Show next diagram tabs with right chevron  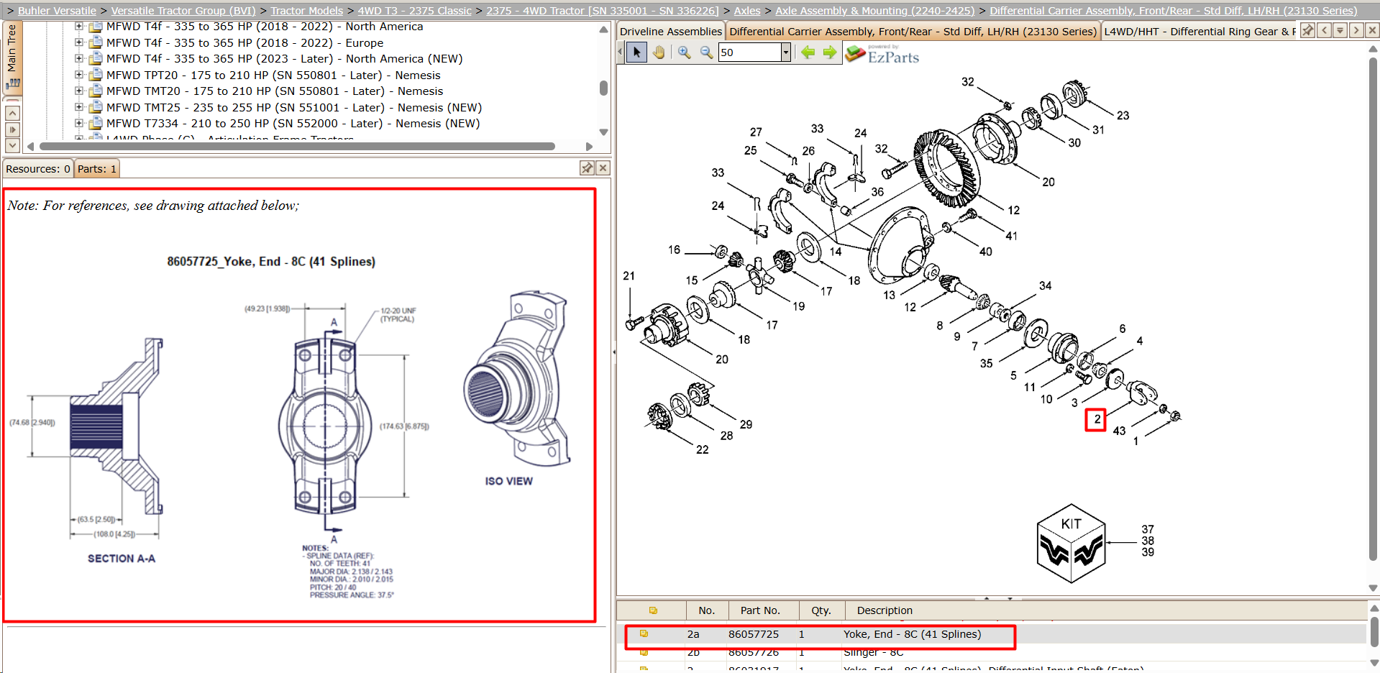pos(1356,30)
